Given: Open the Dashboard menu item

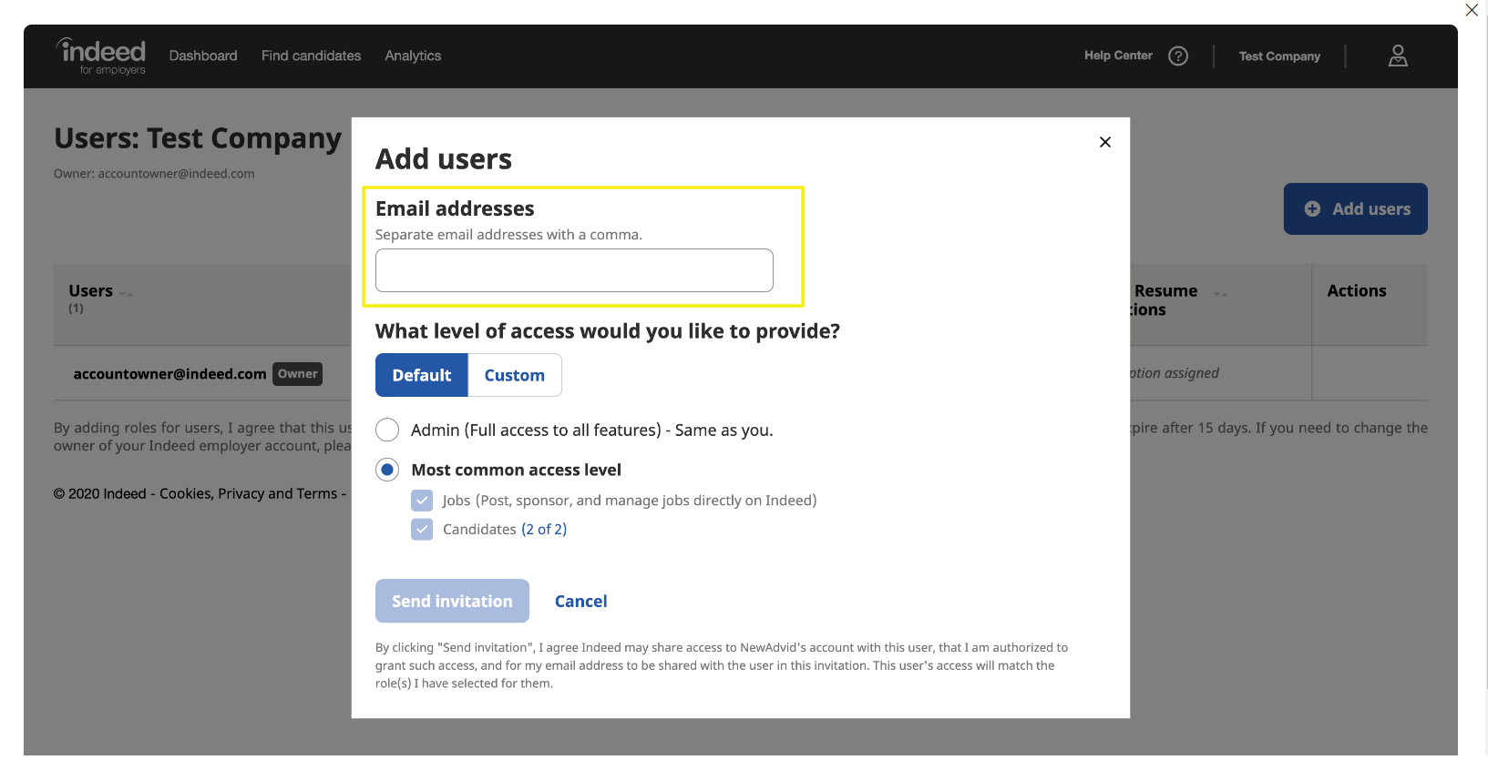Looking at the screenshot, I should click(x=203, y=56).
